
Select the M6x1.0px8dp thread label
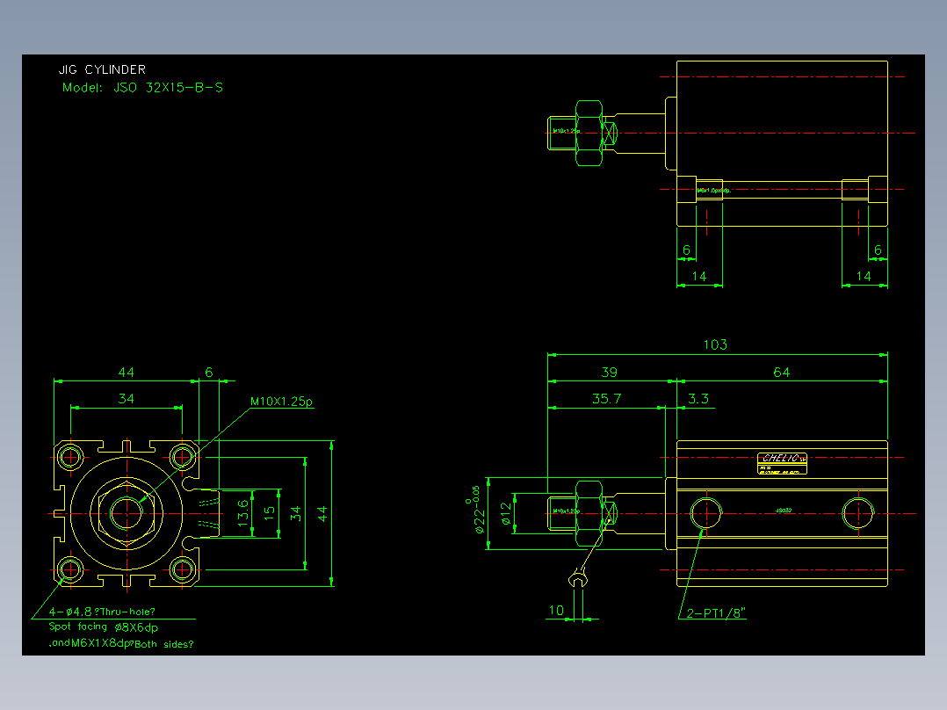[714, 191]
